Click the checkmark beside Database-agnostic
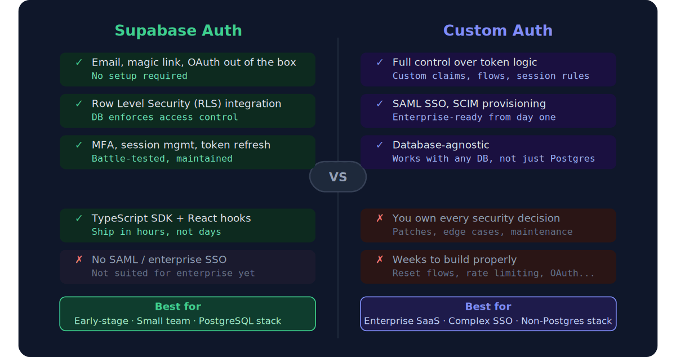Screen dimensions: 676x357 coord(380,145)
